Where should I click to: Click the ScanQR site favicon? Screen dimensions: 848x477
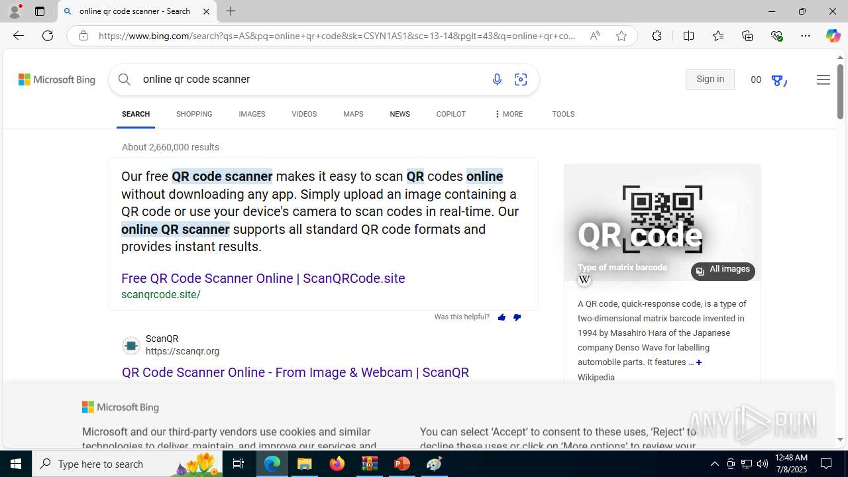(x=131, y=345)
